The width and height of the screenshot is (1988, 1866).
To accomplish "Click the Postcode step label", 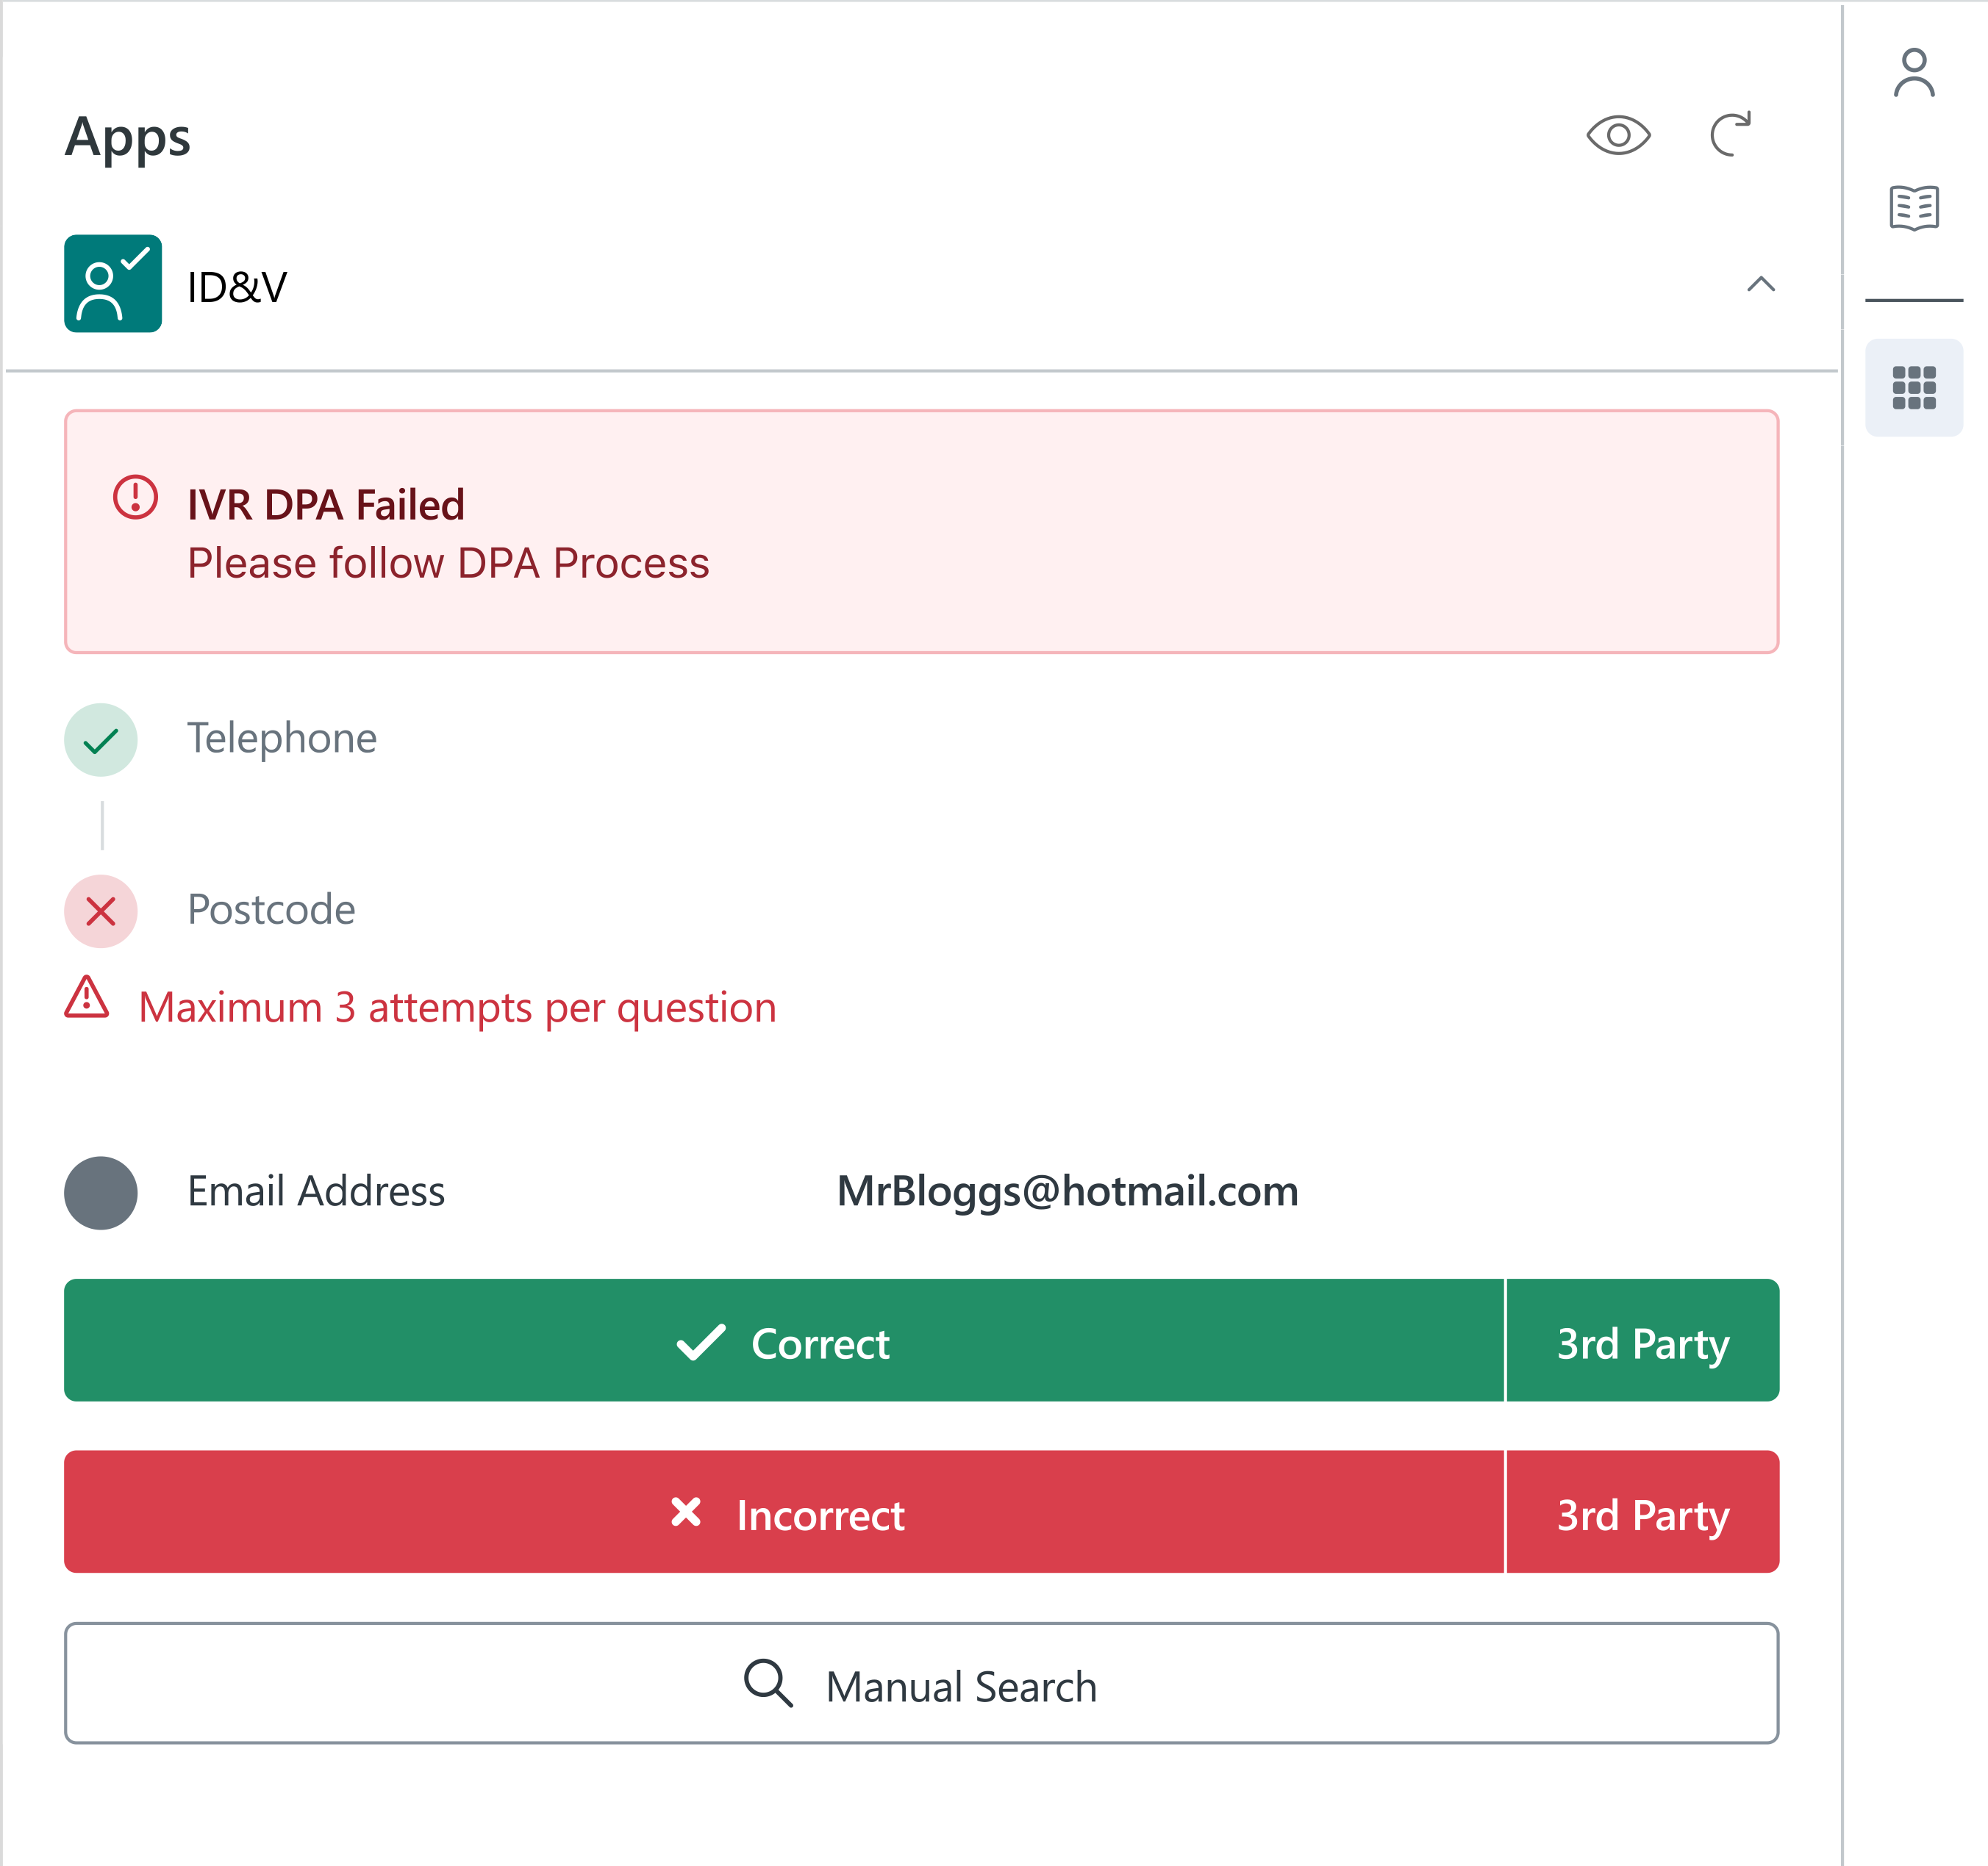I will [271, 910].
